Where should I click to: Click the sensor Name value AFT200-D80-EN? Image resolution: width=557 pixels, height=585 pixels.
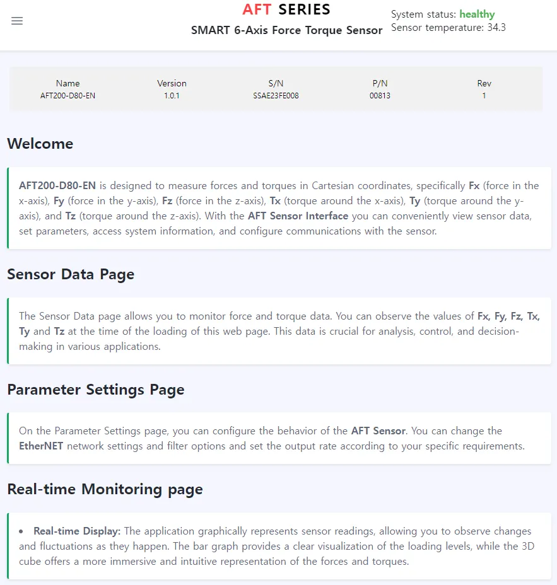tap(67, 96)
